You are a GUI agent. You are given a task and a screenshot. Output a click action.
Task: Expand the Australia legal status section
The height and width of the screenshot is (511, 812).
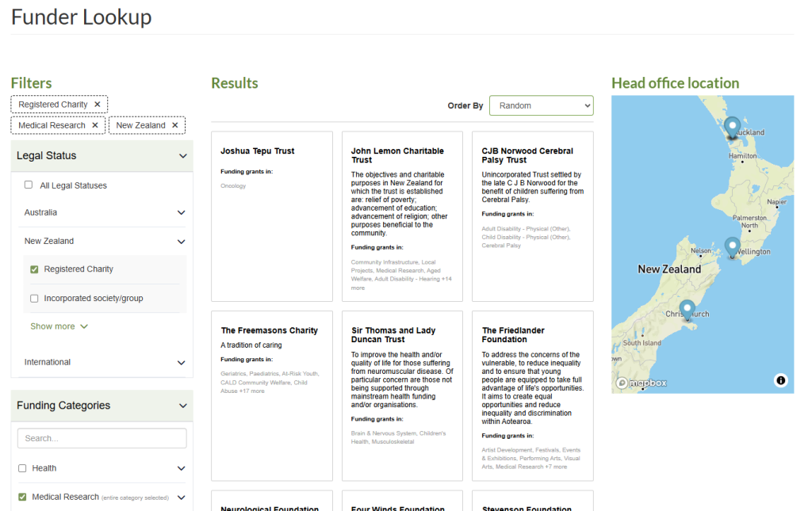181,212
